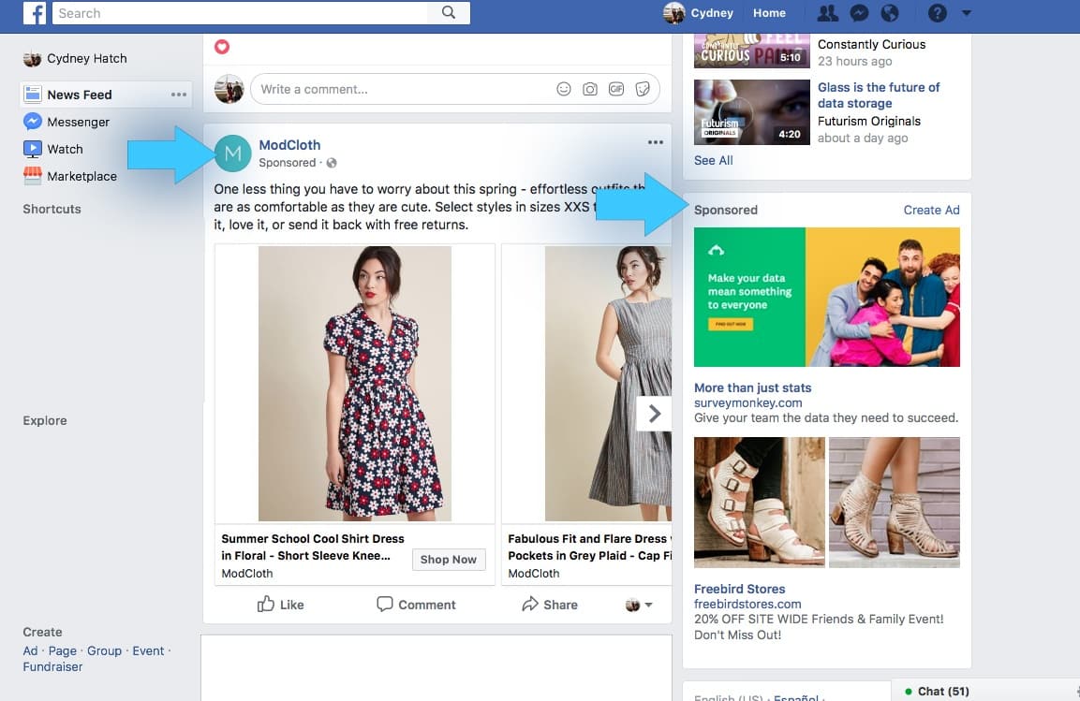Screen dimensions: 1080x701
Task: Open Notifications globe icon
Action: 890,13
